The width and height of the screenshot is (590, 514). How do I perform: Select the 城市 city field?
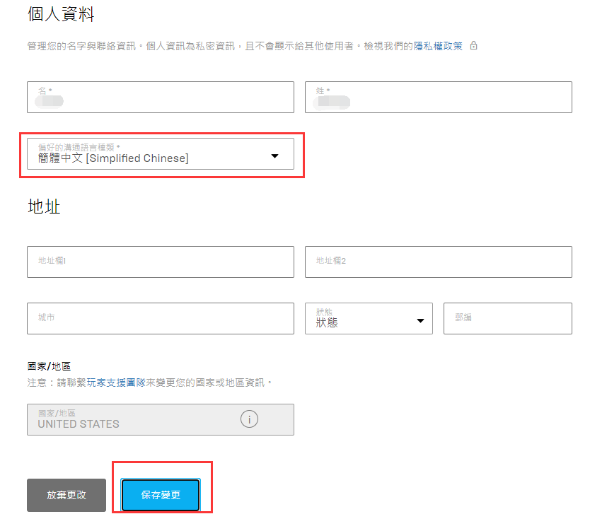(x=161, y=318)
